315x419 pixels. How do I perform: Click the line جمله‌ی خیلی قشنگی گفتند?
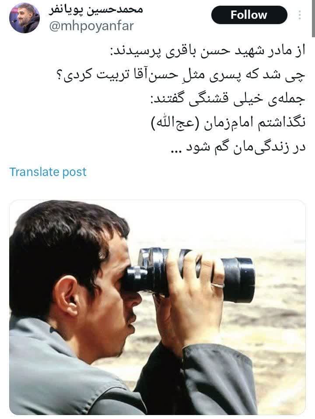click(227, 99)
